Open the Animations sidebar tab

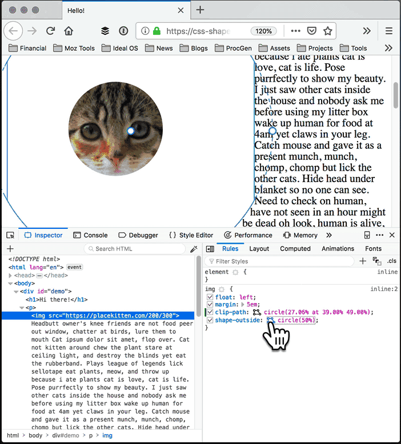point(338,249)
